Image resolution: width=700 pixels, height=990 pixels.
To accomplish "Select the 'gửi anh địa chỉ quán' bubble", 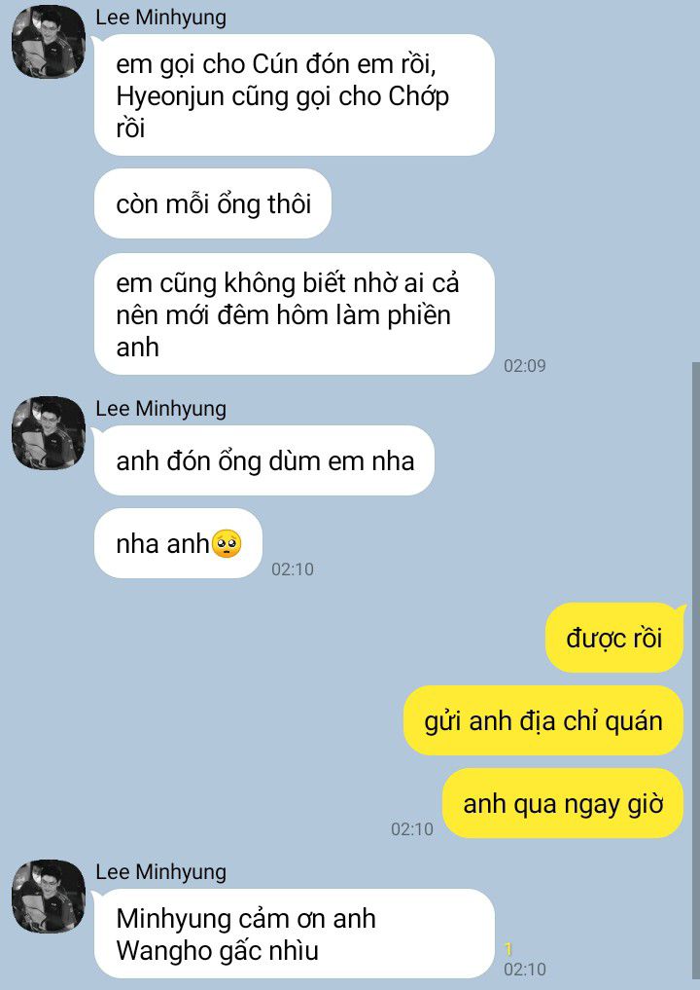I will coord(542,720).
